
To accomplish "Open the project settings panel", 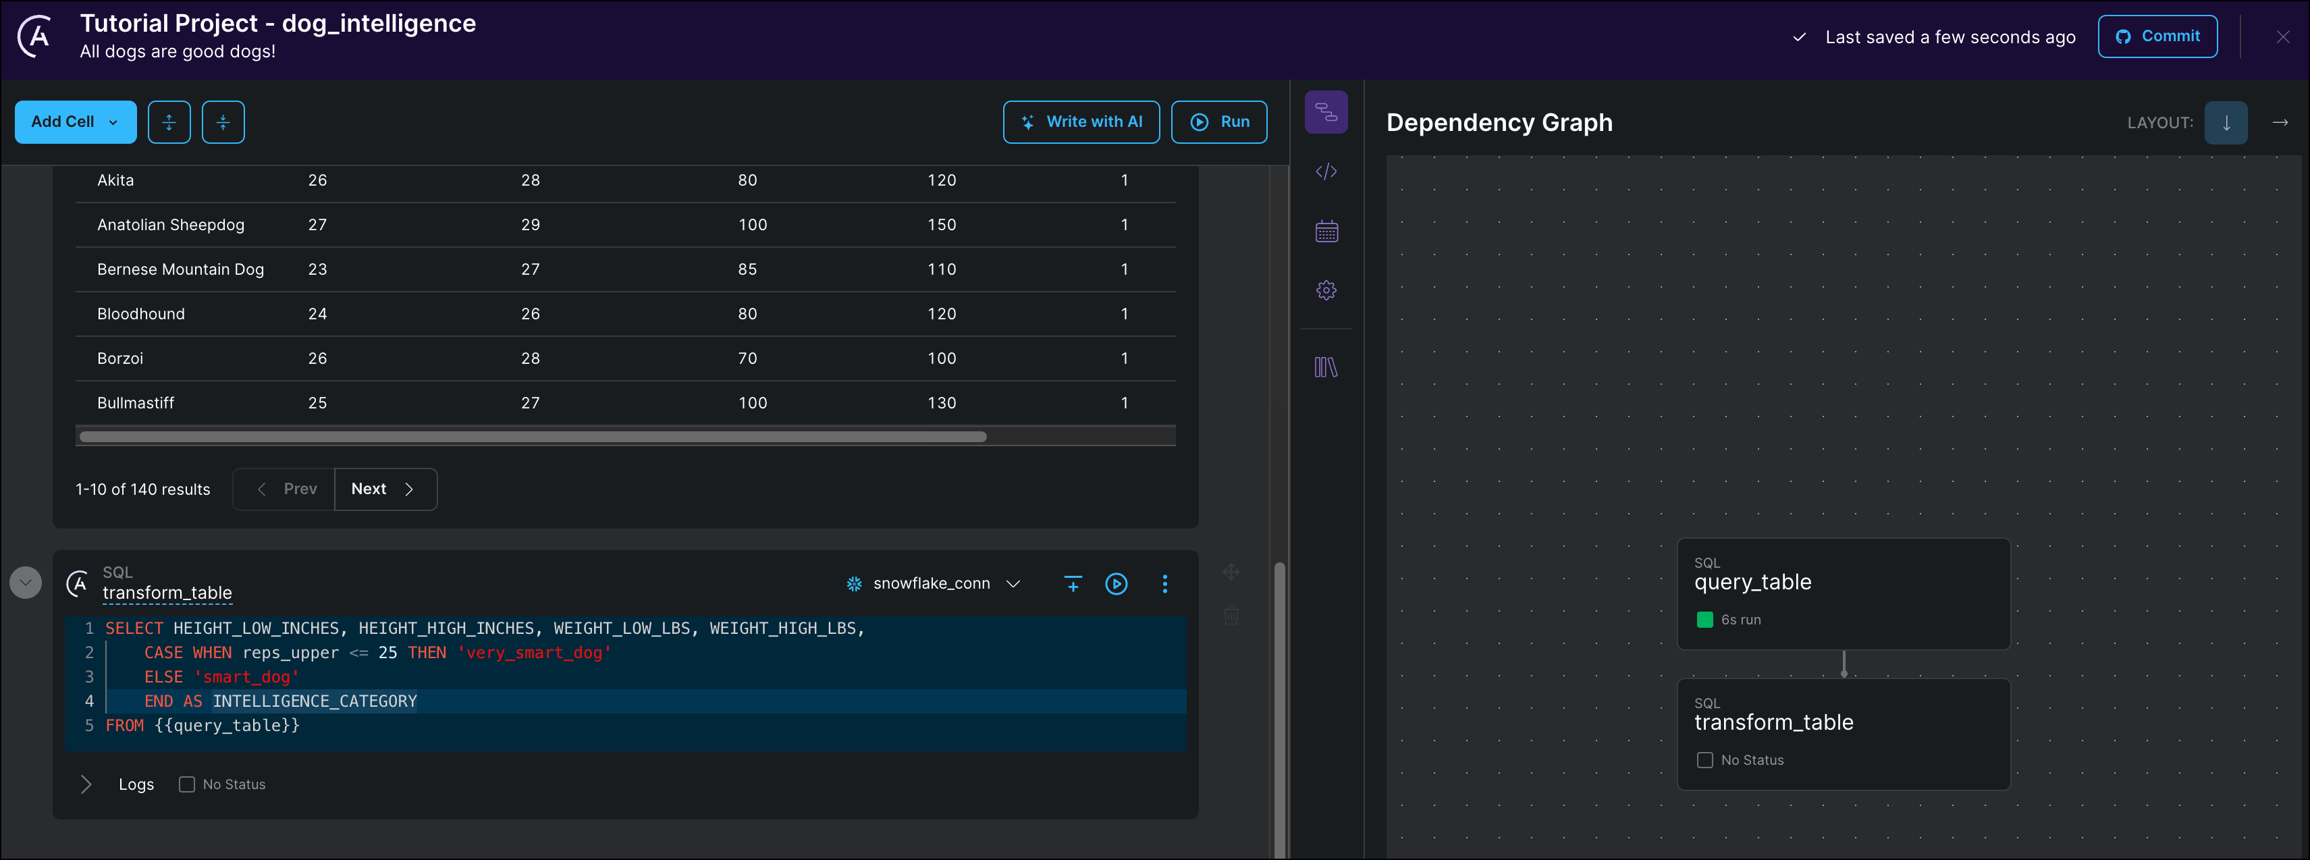I will (1326, 289).
